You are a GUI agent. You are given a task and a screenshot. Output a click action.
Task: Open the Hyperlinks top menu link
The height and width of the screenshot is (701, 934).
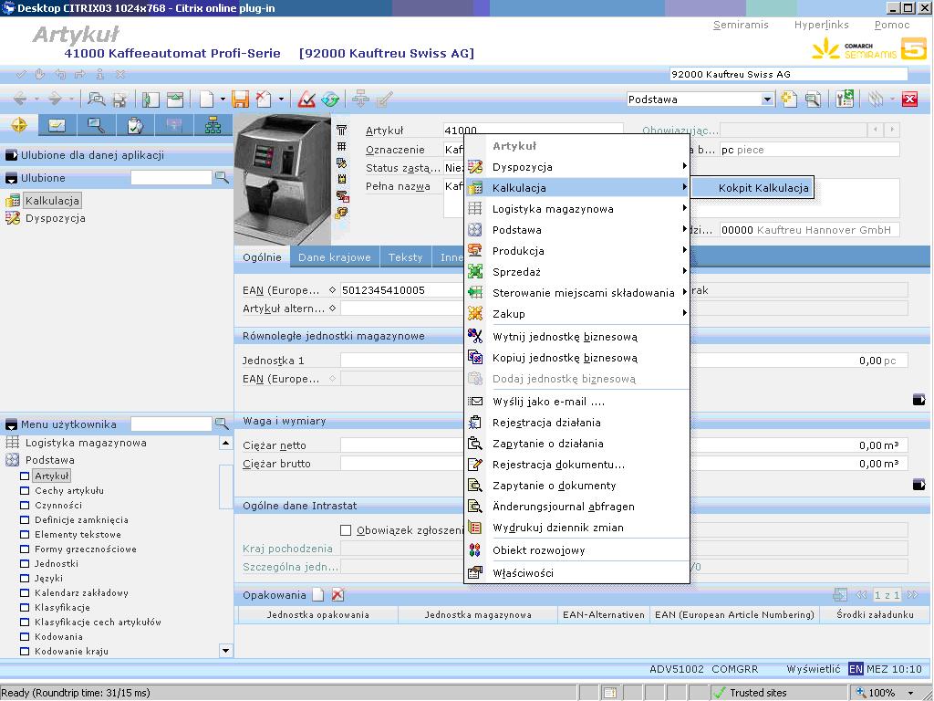tap(821, 25)
